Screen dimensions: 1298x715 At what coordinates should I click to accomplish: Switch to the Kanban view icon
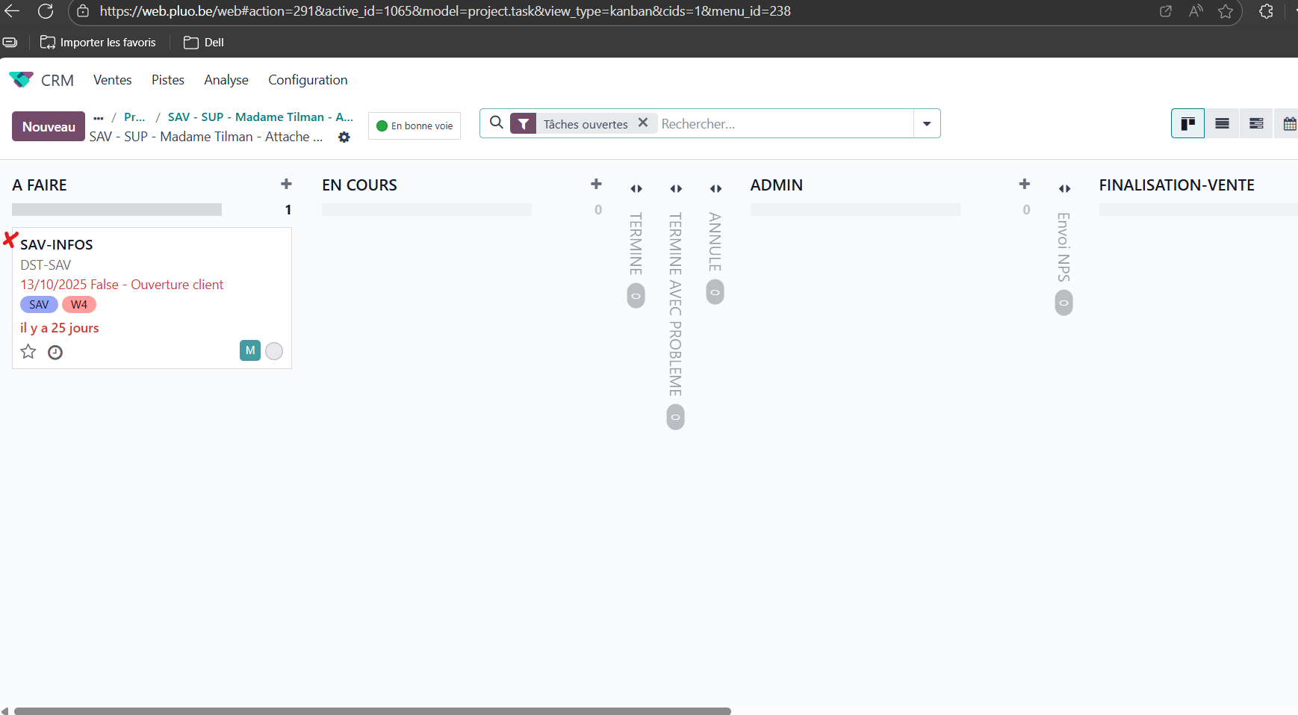[1187, 124]
